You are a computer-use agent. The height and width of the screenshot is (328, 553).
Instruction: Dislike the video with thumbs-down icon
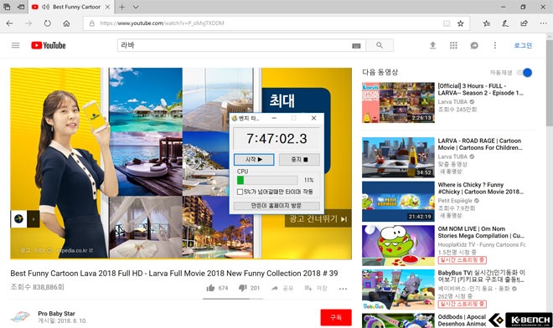point(242,288)
